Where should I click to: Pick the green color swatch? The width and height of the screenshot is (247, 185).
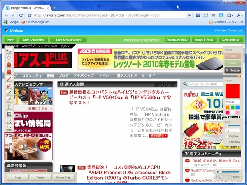[x=233, y=107]
